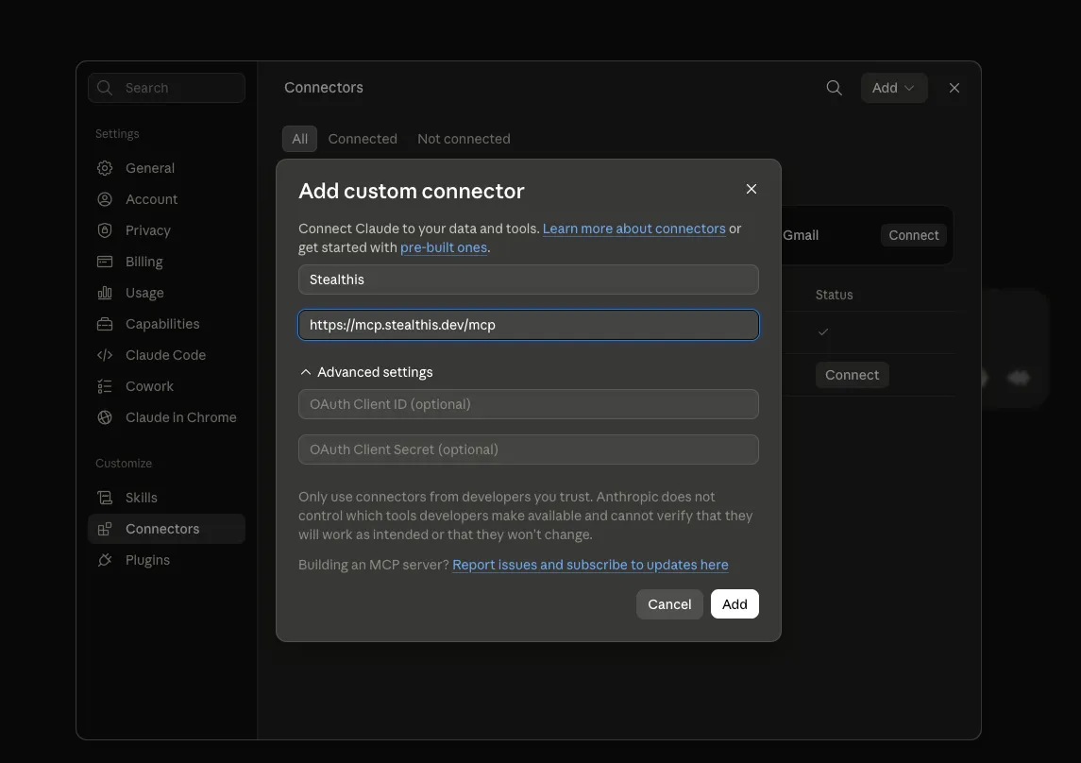Open General settings
Viewport: 1081px width, 763px height.
click(166, 168)
